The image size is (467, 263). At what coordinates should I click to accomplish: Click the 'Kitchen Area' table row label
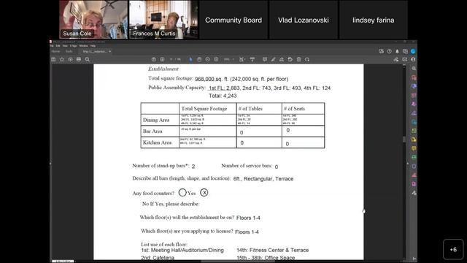[157, 142]
